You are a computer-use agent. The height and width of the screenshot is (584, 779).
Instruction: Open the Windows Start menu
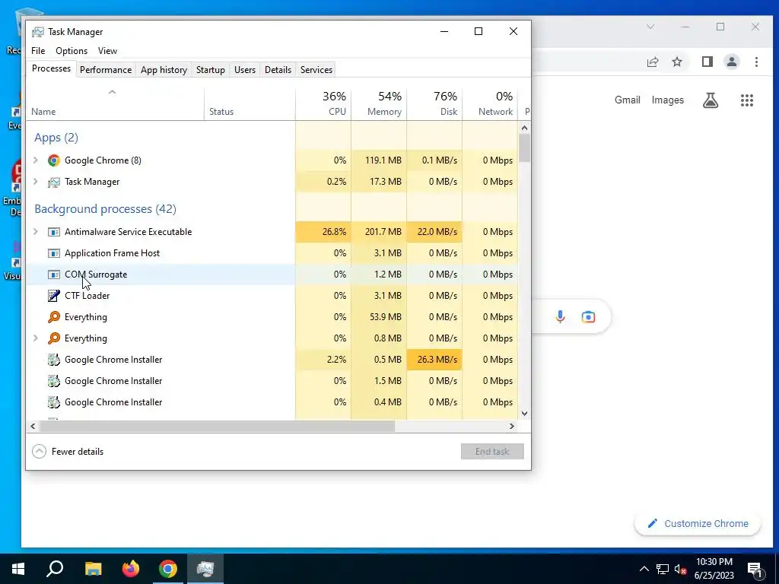tap(18, 569)
